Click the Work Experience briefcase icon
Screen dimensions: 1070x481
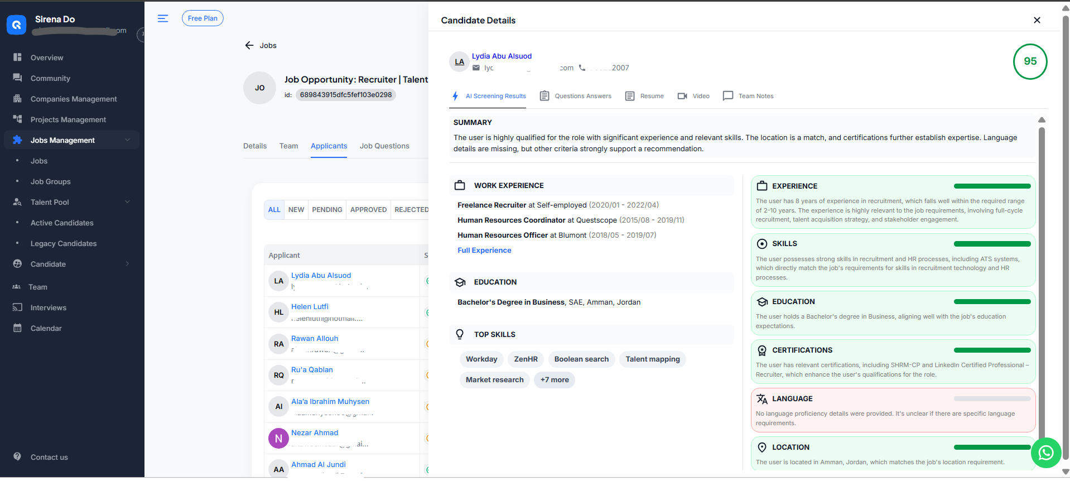click(x=460, y=185)
